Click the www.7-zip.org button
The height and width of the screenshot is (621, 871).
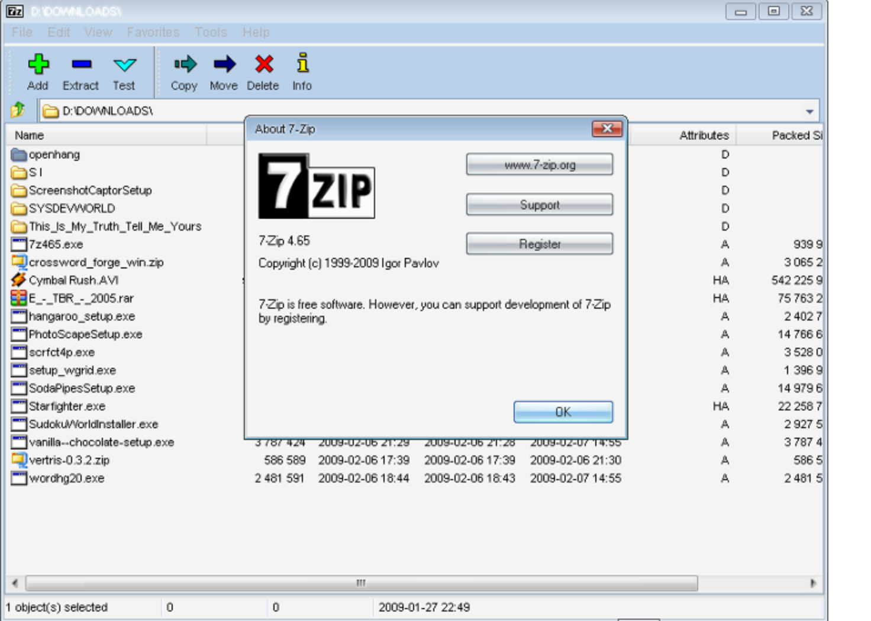pos(540,165)
